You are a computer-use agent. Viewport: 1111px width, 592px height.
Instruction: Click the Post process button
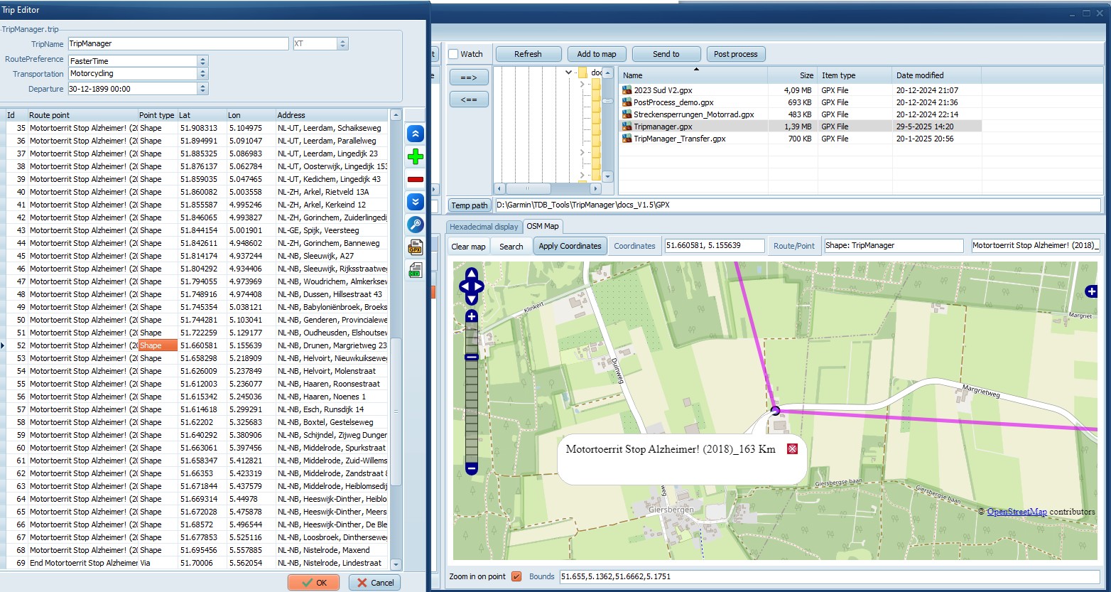[735, 54]
